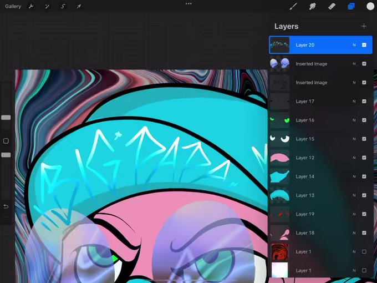Tap the white eyes Layer 15 thumbnail
The height and width of the screenshot is (283, 377).
(279, 139)
